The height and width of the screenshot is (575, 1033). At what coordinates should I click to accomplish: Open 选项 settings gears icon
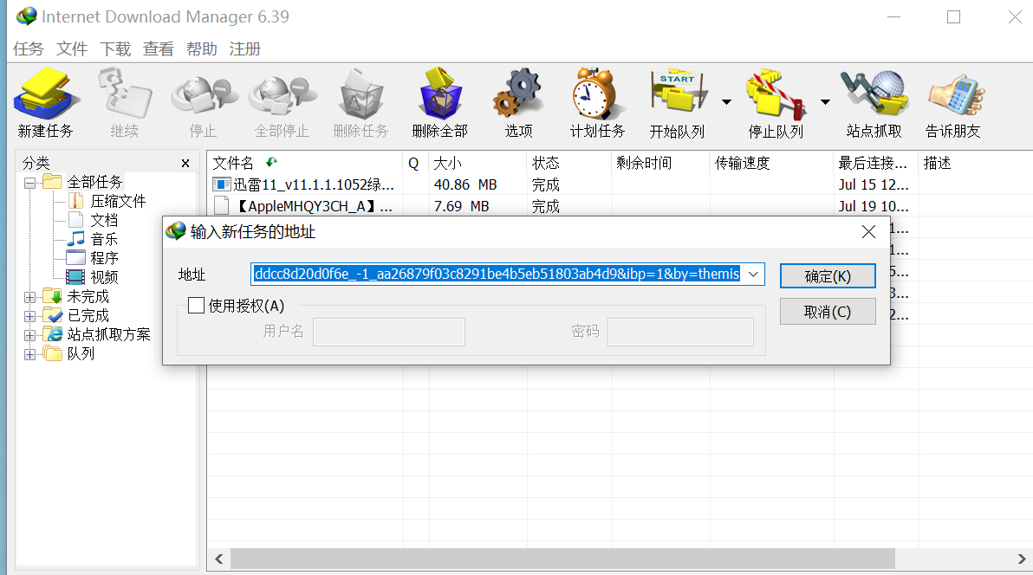coord(518,103)
